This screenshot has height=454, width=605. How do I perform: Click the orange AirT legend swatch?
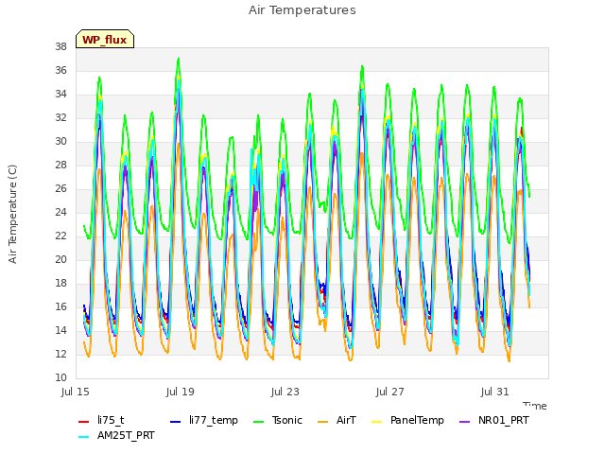coord(323,422)
